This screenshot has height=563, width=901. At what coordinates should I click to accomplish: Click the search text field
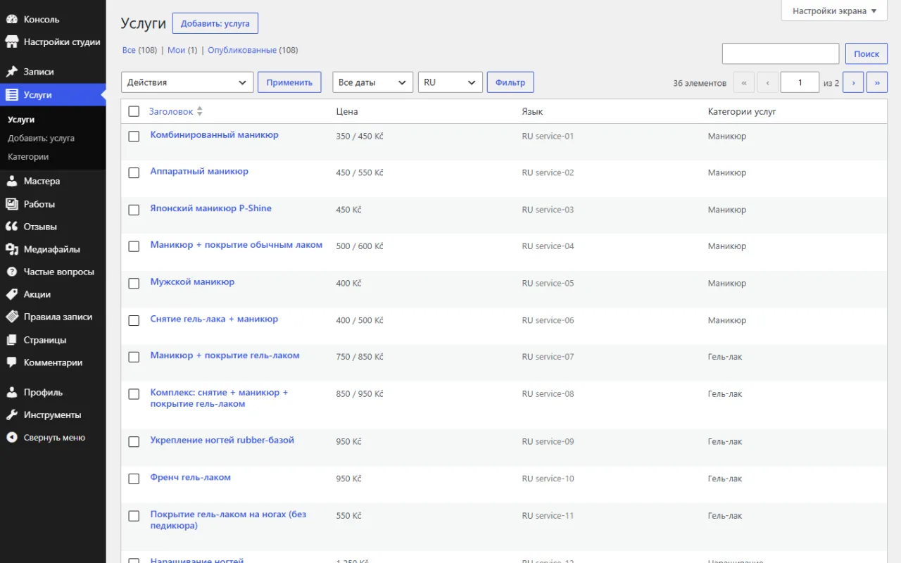click(x=781, y=53)
